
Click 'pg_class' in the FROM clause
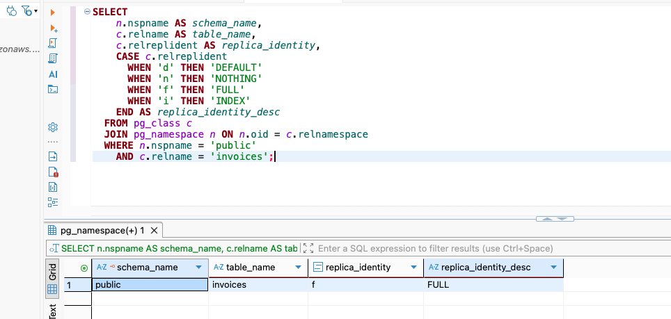coord(157,124)
